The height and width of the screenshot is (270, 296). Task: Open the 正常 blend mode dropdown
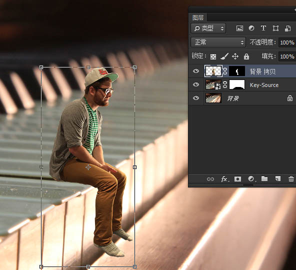(218, 42)
